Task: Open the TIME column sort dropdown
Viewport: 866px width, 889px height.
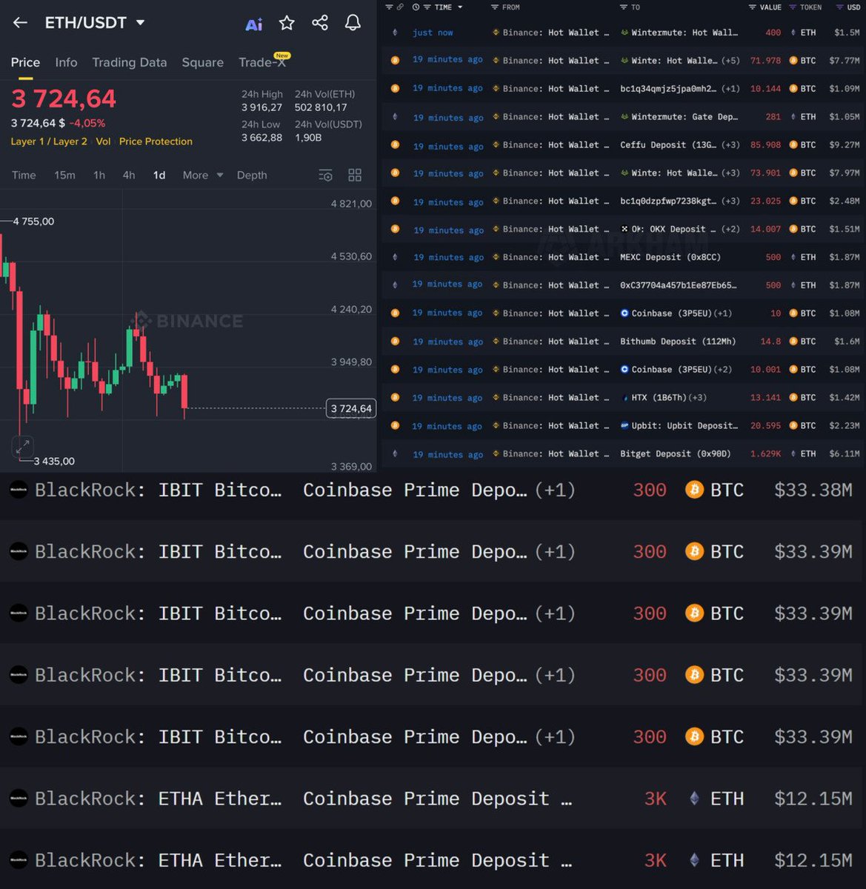Action: coord(459,7)
